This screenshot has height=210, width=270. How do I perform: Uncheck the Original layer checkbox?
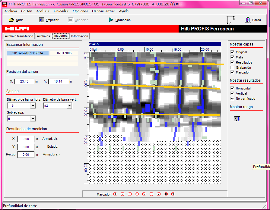(232, 52)
